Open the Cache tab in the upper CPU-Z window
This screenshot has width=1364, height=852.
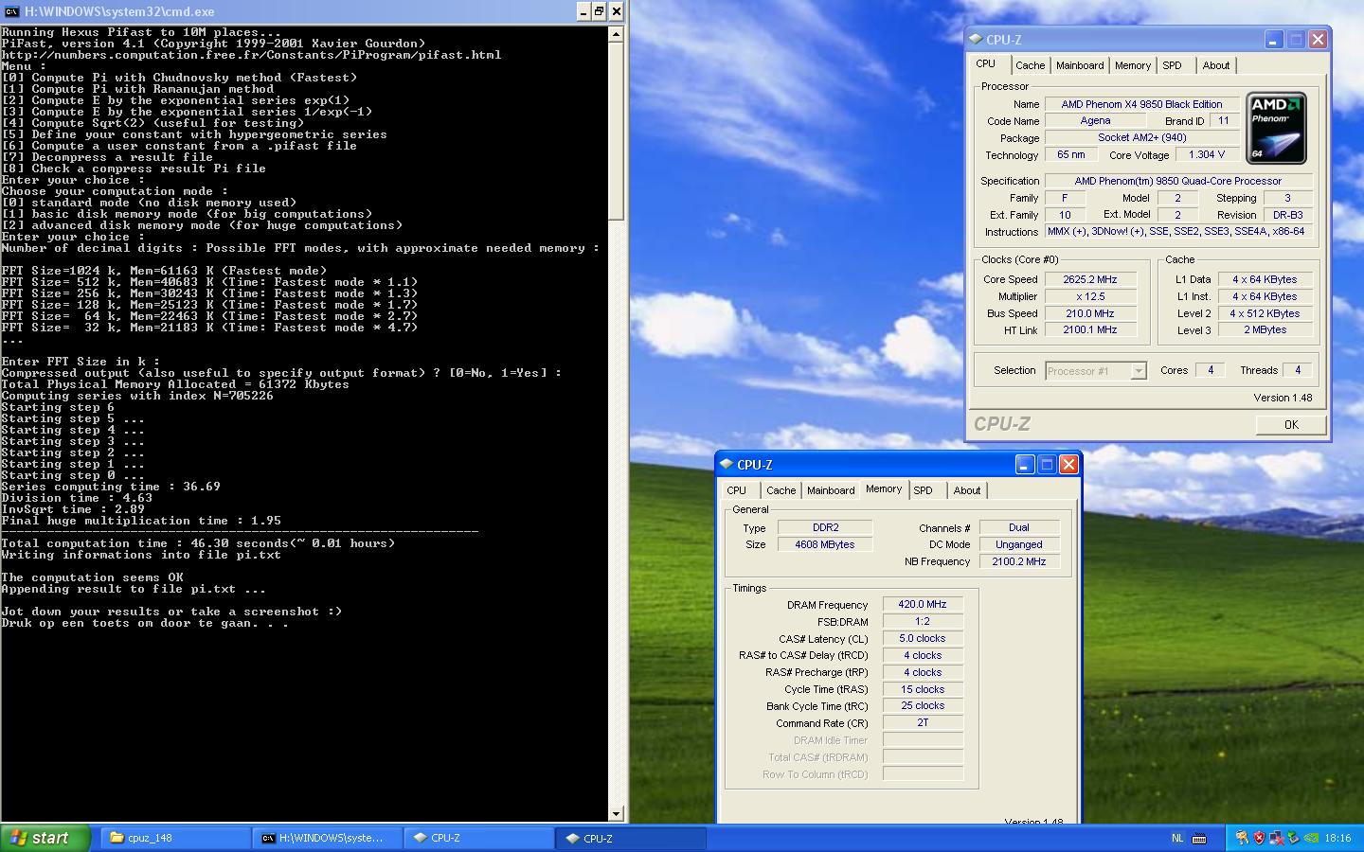click(x=1031, y=65)
